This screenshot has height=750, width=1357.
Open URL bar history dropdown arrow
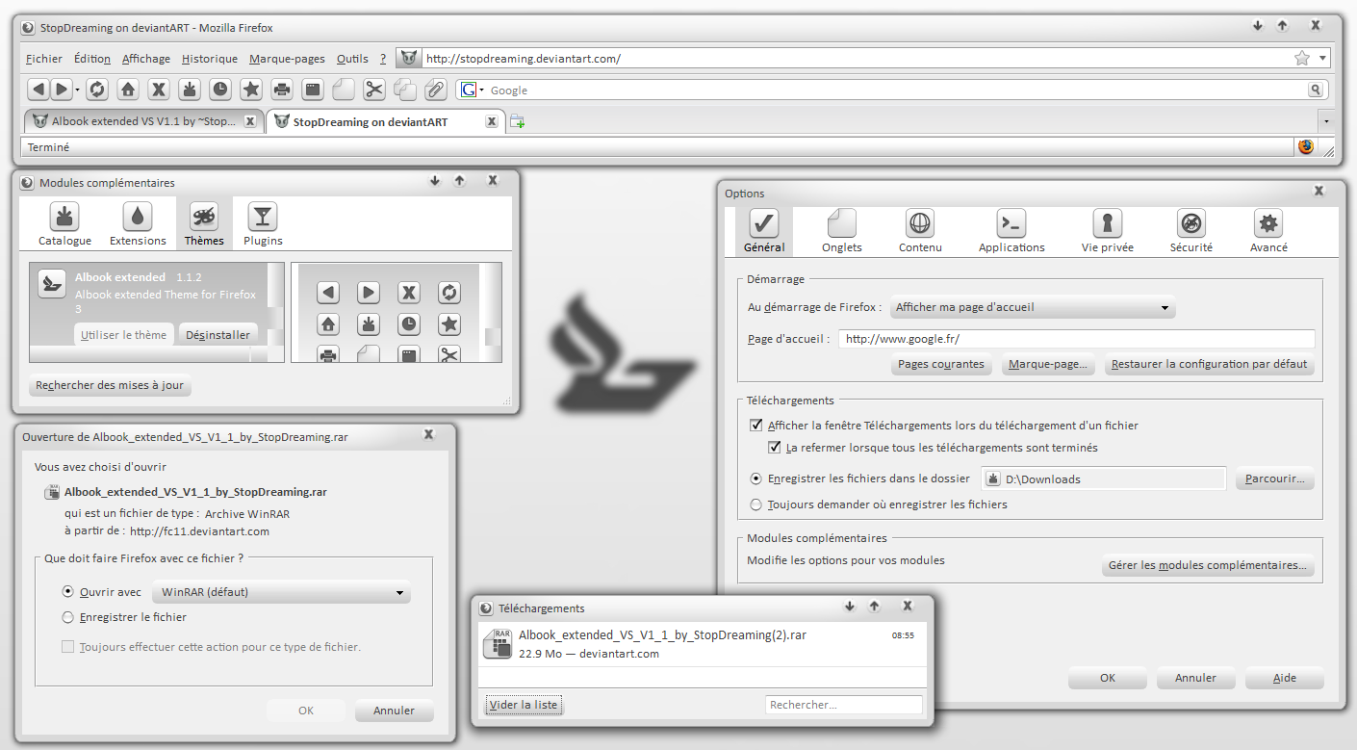pyautogui.click(x=1322, y=59)
